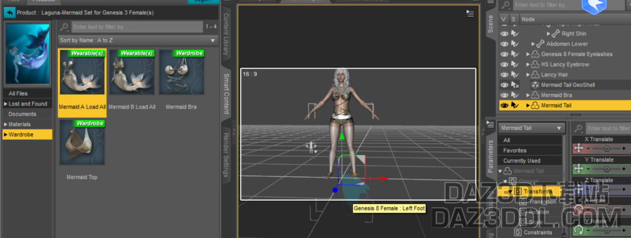The height and width of the screenshot is (238, 631).
Task: Show Favorites parameters
Action: click(x=530, y=151)
